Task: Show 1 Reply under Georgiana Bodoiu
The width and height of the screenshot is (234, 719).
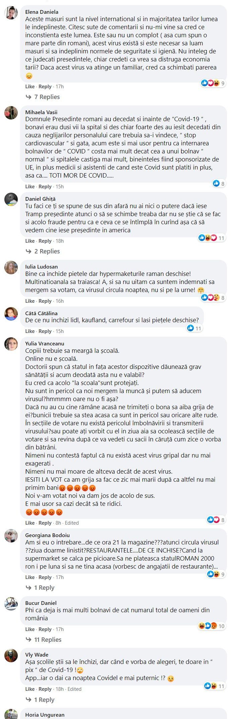Action: pos(40,588)
